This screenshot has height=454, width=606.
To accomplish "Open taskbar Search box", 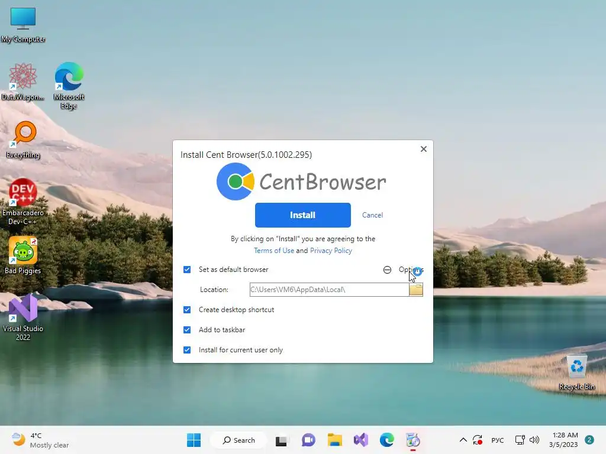I will tap(239, 440).
